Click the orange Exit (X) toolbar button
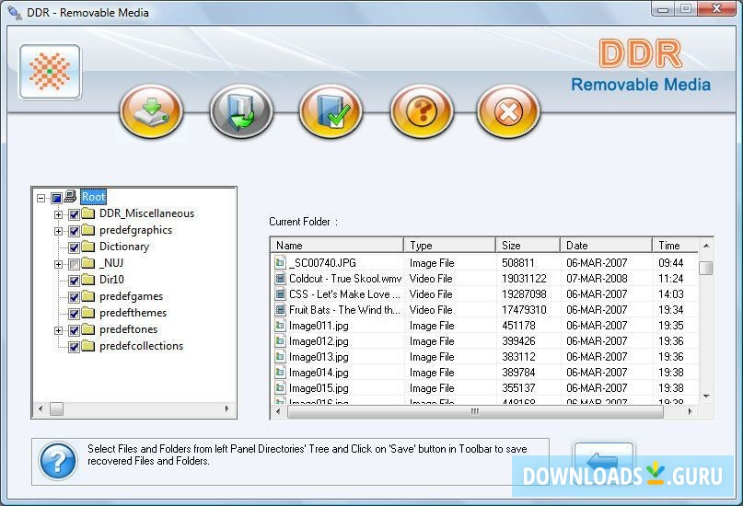Image resolution: width=743 pixels, height=506 pixels. [x=508, y=111]
